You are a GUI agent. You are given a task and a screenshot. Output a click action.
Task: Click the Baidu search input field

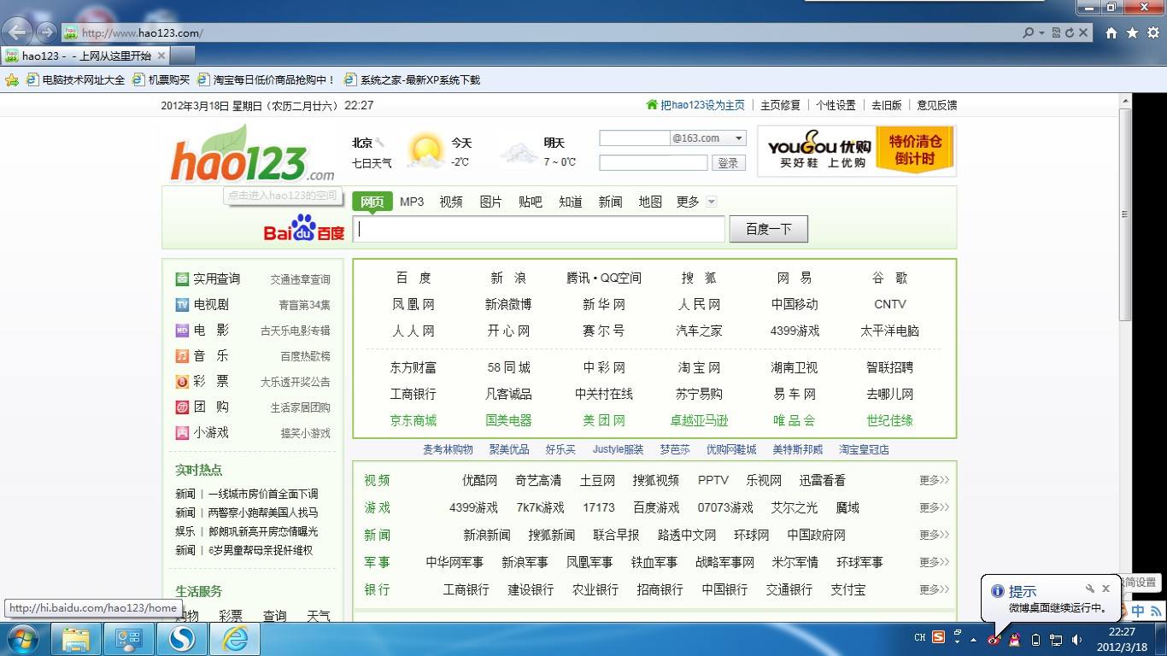(x=539, y=229)
